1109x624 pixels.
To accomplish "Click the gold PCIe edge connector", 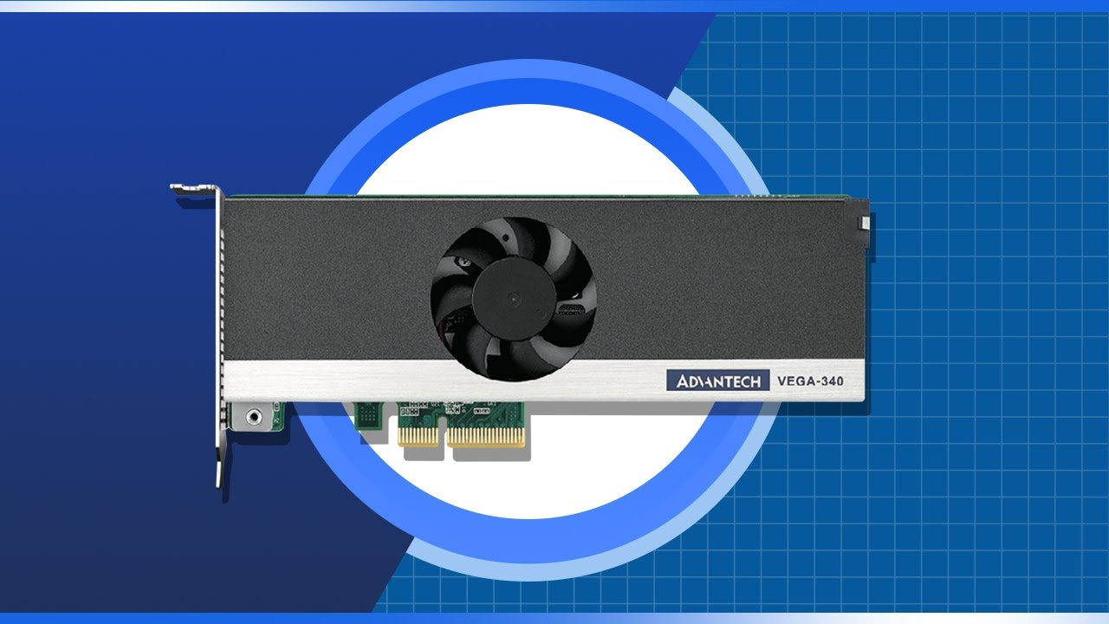I will click(462, 437).
